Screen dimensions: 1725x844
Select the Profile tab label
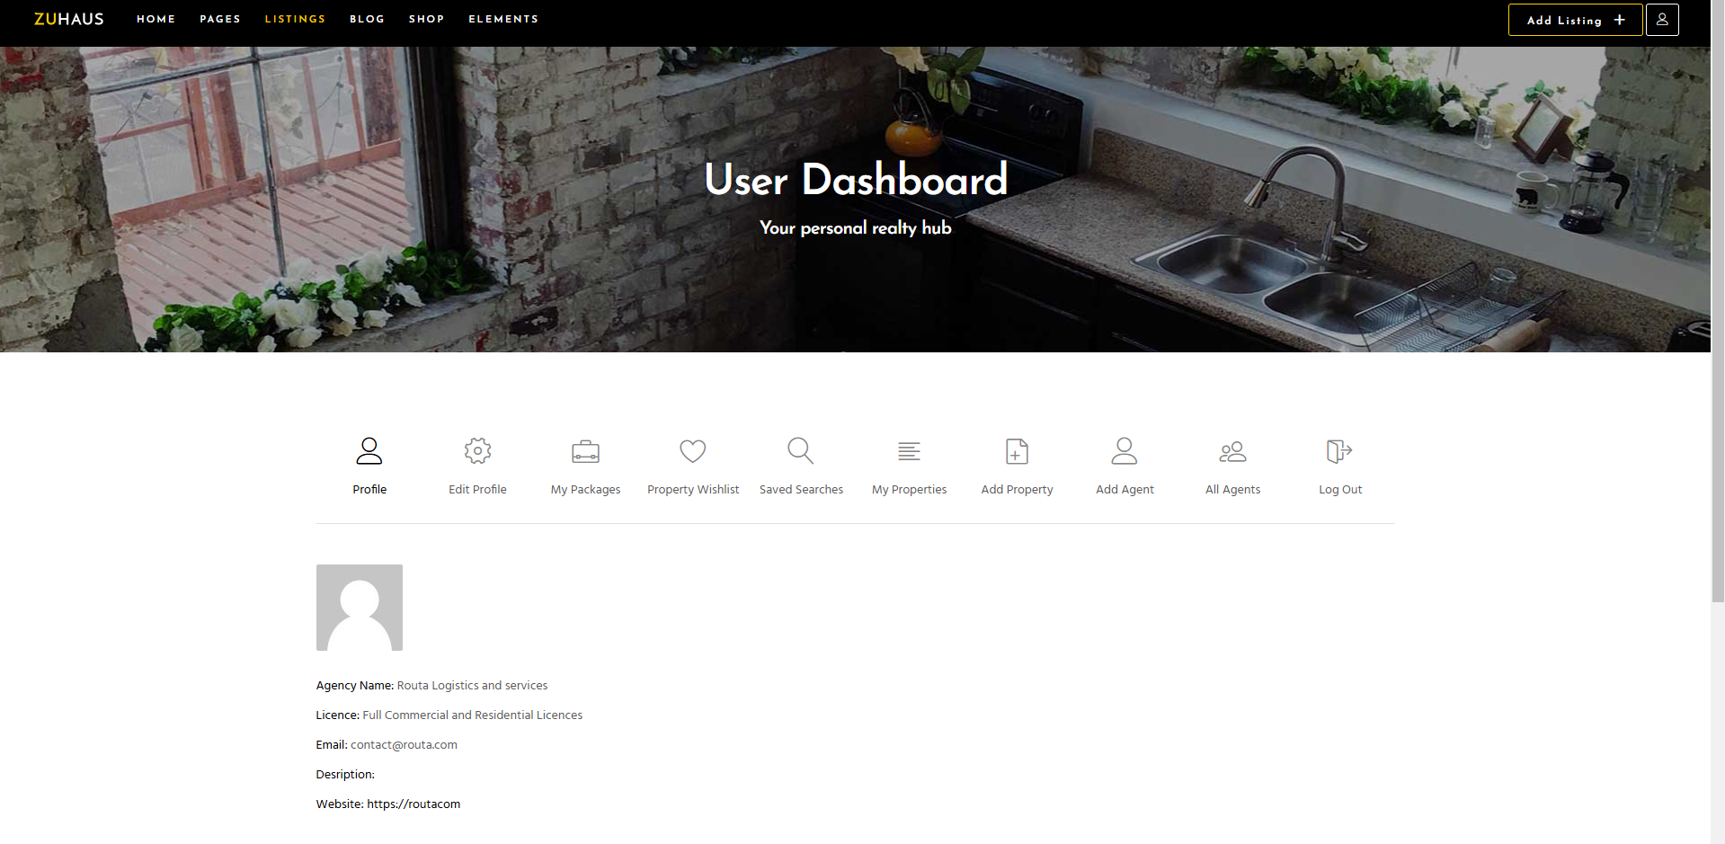tap(369, 489)
